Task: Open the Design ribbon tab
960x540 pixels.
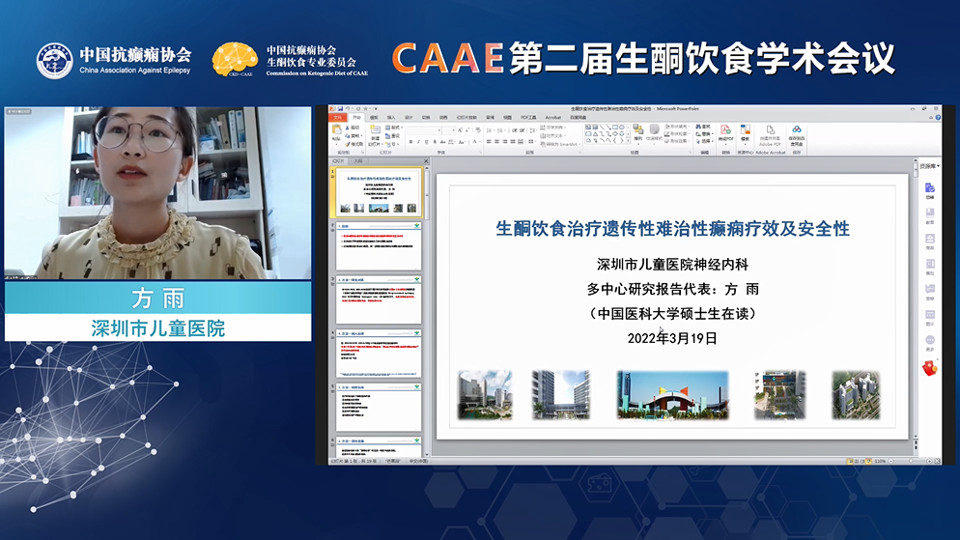Action: pyautogui.click(x=409, y=118)
